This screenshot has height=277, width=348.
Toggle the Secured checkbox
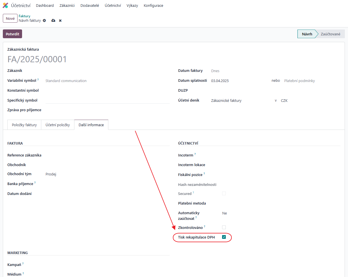tap(224, 194)
